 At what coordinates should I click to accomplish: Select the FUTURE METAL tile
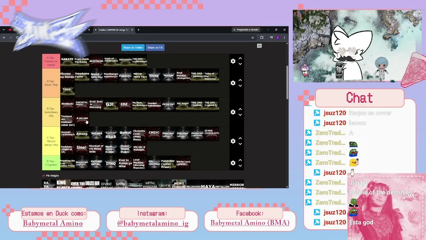[x=96, y=163]
